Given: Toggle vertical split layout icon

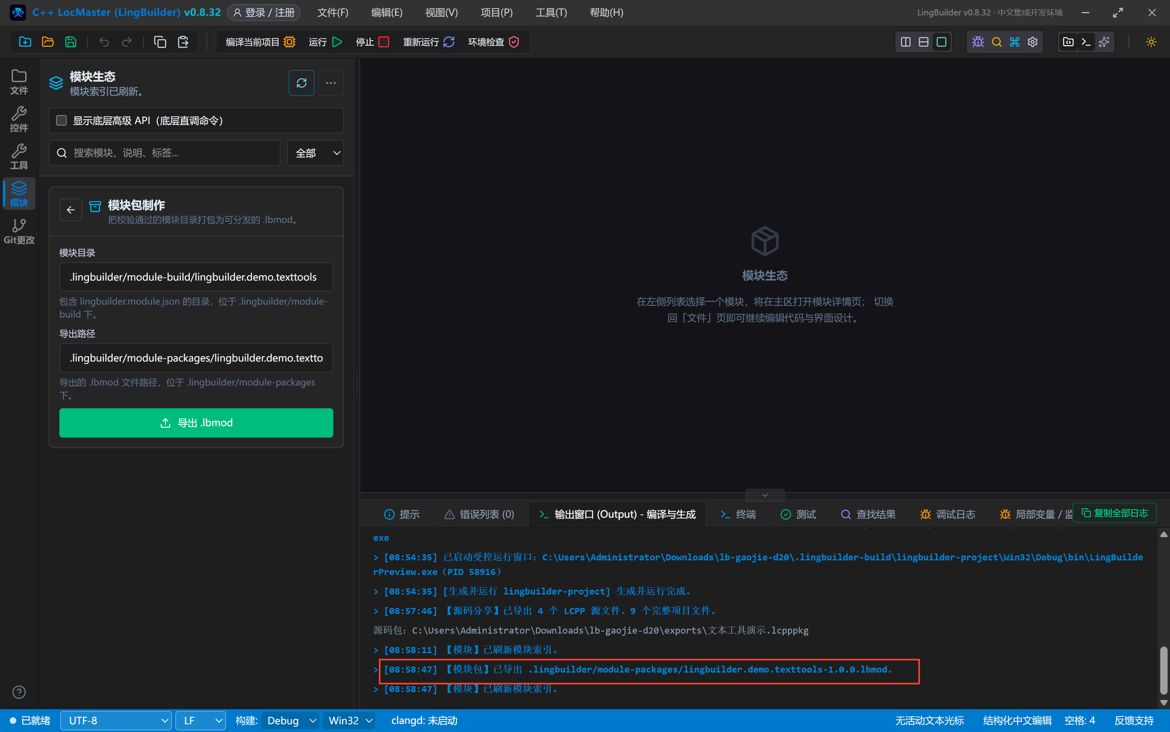Looking at the screenshot, I should [x=906, y=42].
